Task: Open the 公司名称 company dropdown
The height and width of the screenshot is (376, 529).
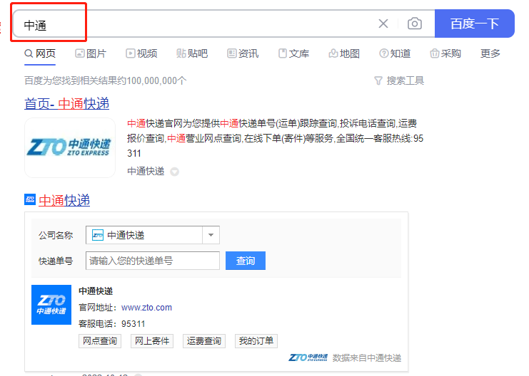Action: pyautogui.click(x=153, y=235)
